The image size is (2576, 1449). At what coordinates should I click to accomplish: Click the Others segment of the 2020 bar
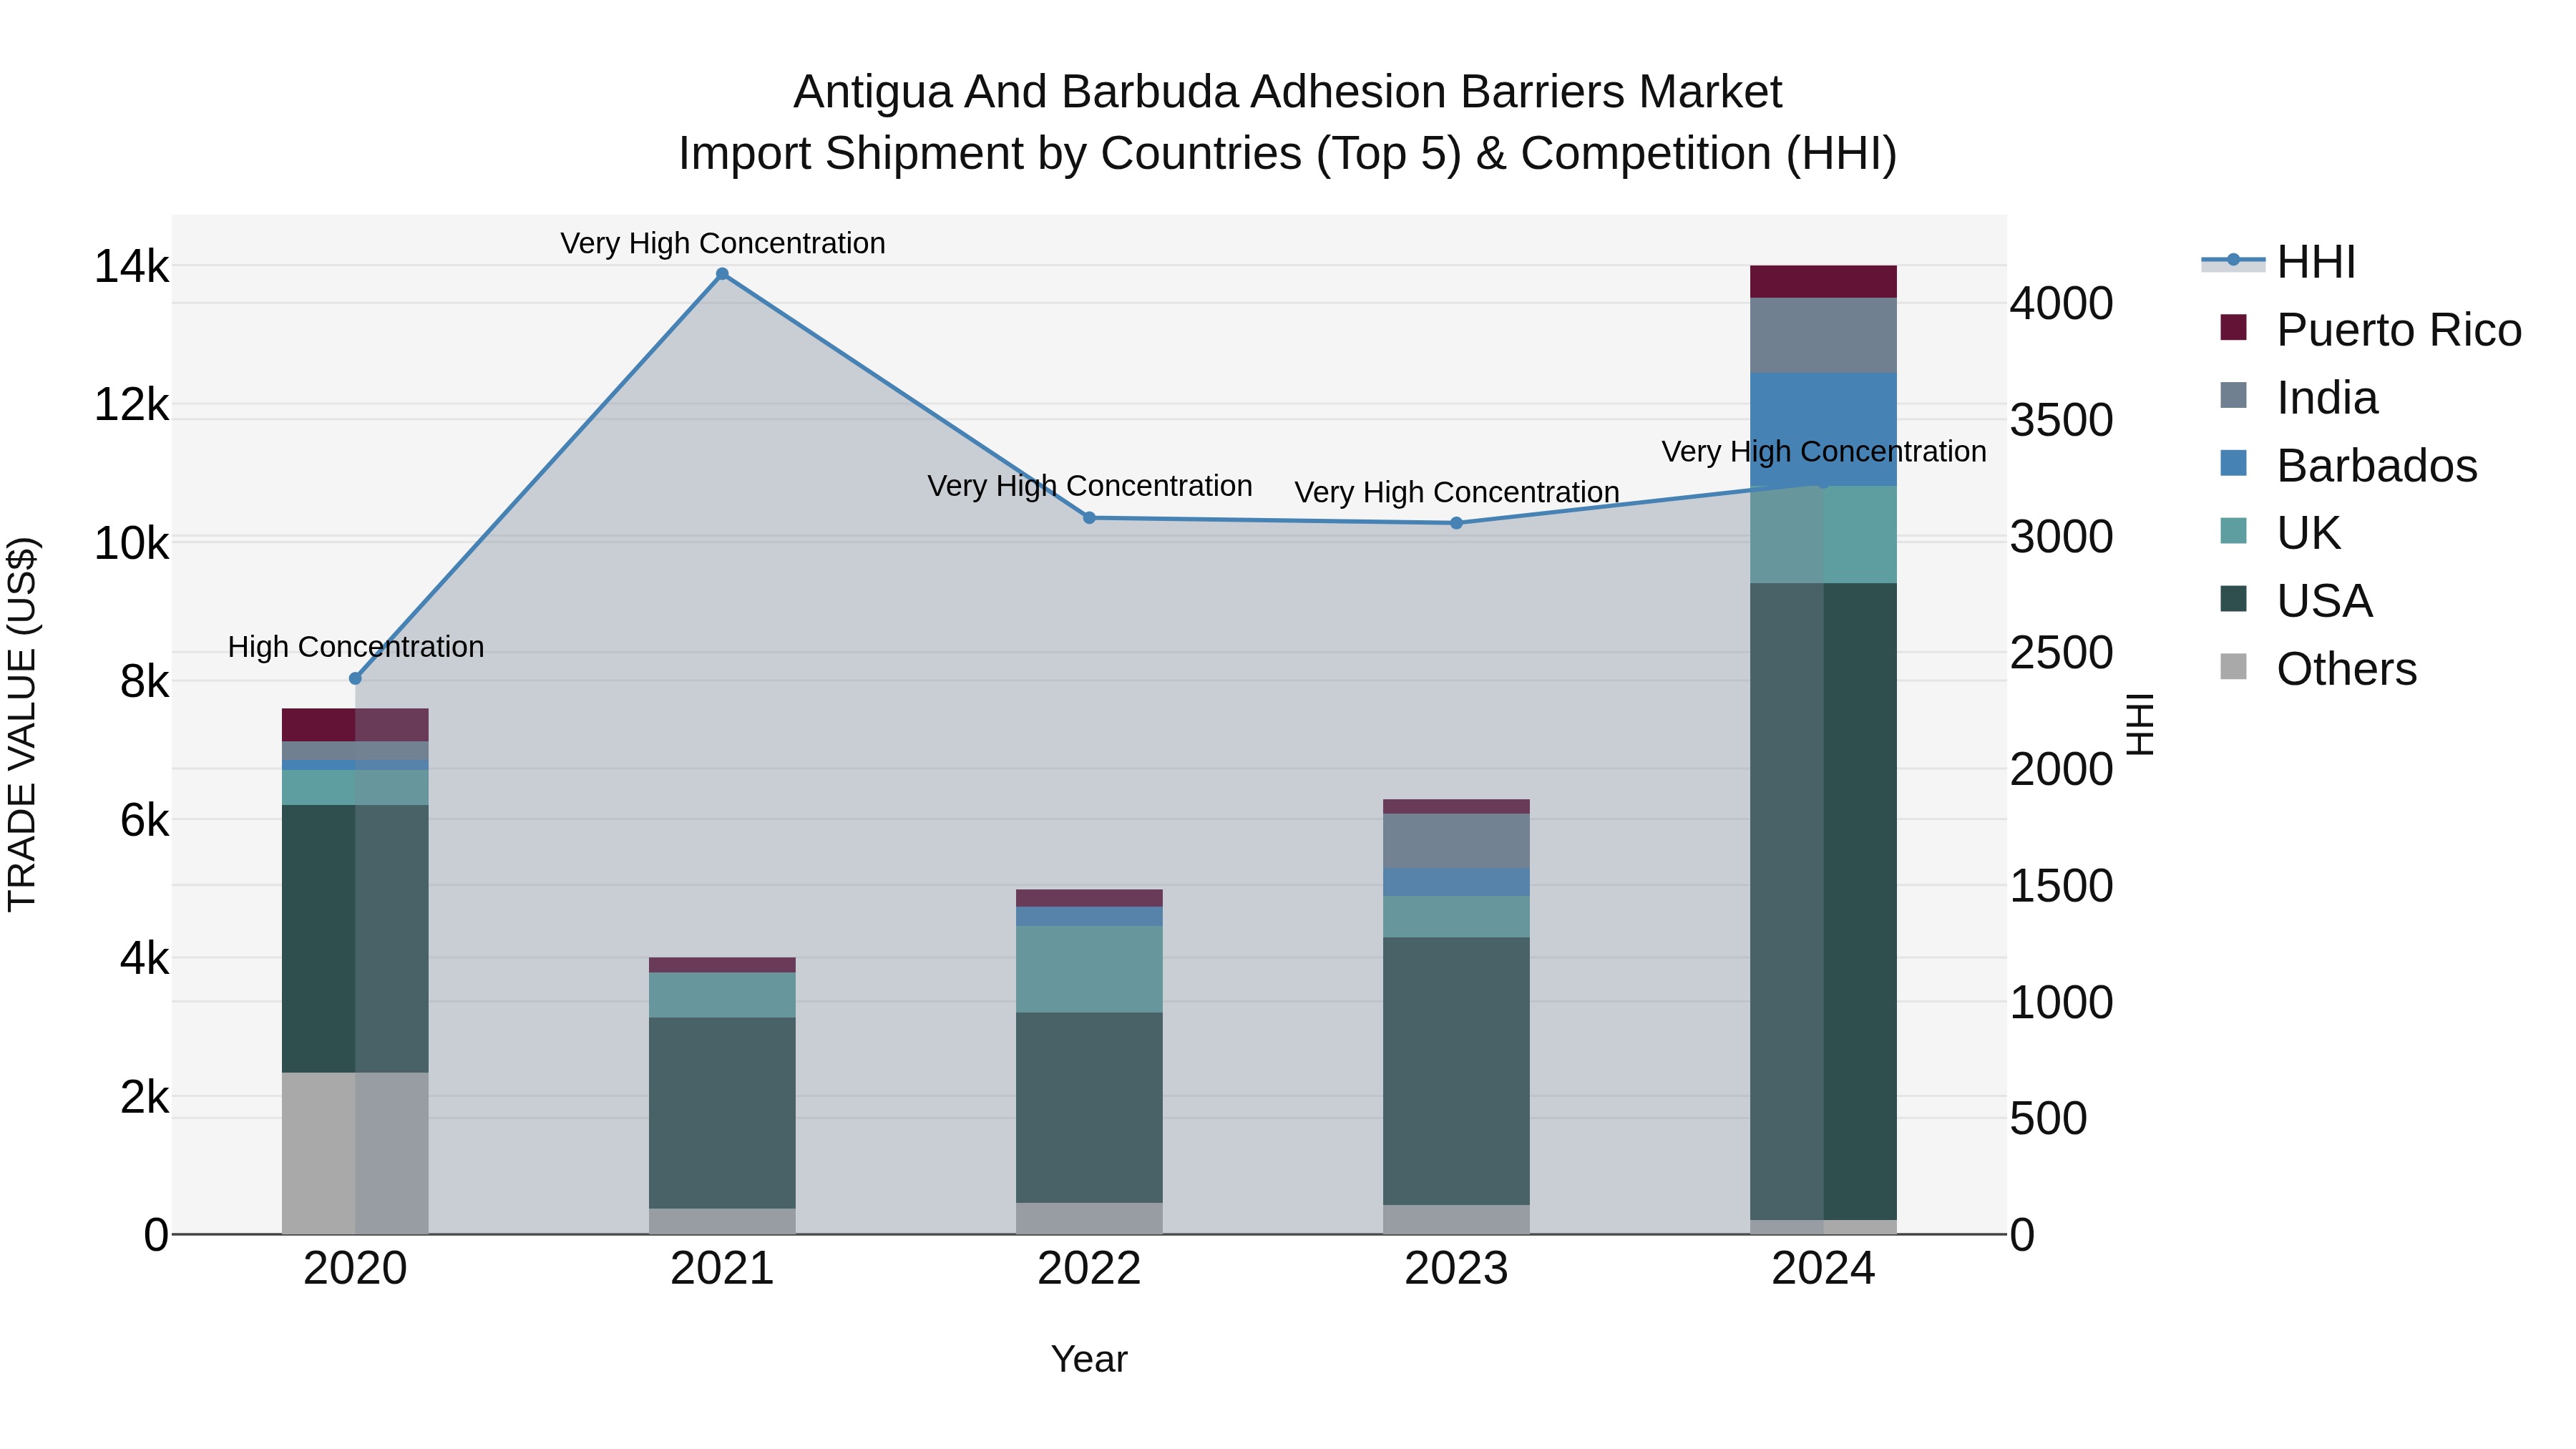coord(355,1153)
